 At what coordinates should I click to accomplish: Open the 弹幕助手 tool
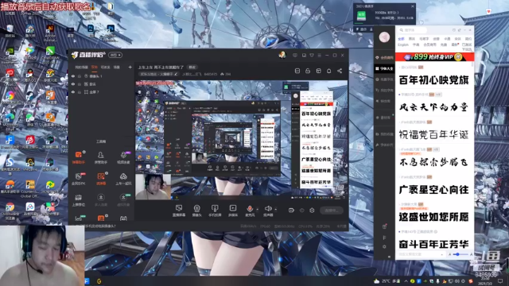point(79,157)
